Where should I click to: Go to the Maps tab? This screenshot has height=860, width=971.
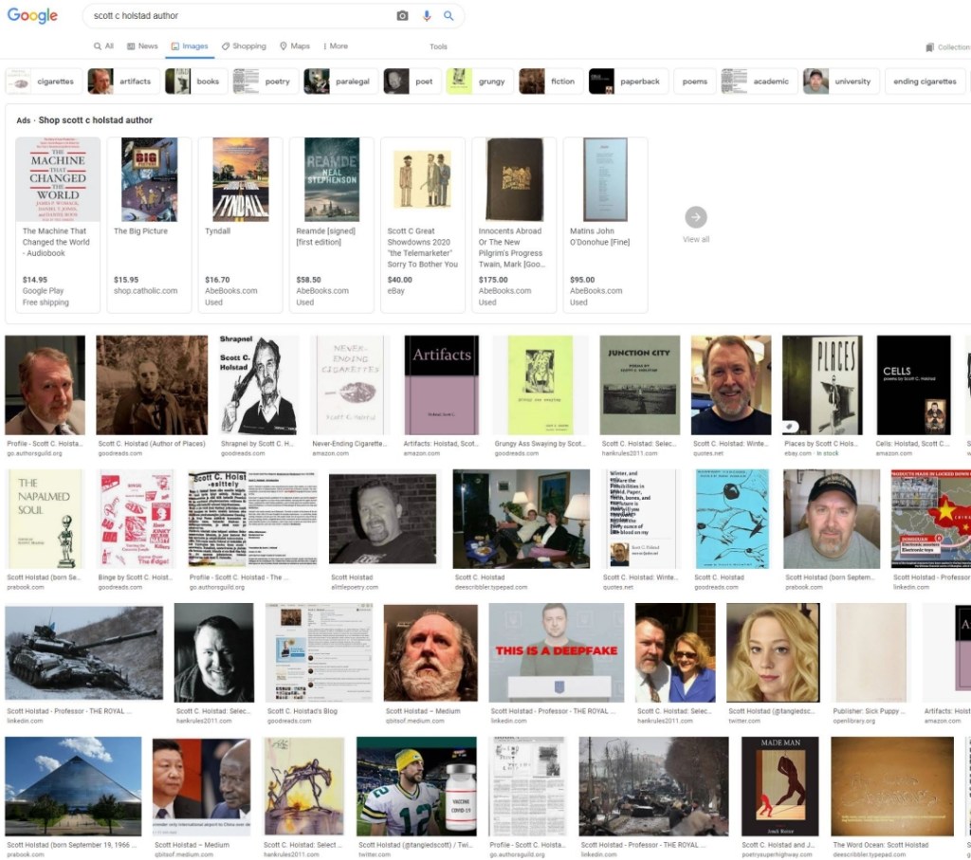point(295,46)
